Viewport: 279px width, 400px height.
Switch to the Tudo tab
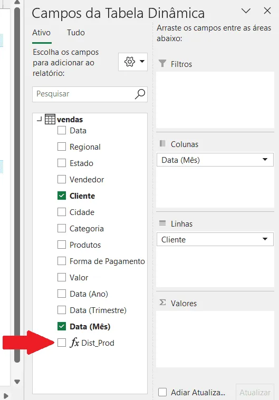pos(76,33)
